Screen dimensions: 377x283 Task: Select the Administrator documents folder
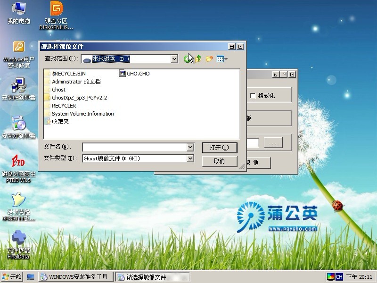73,82
